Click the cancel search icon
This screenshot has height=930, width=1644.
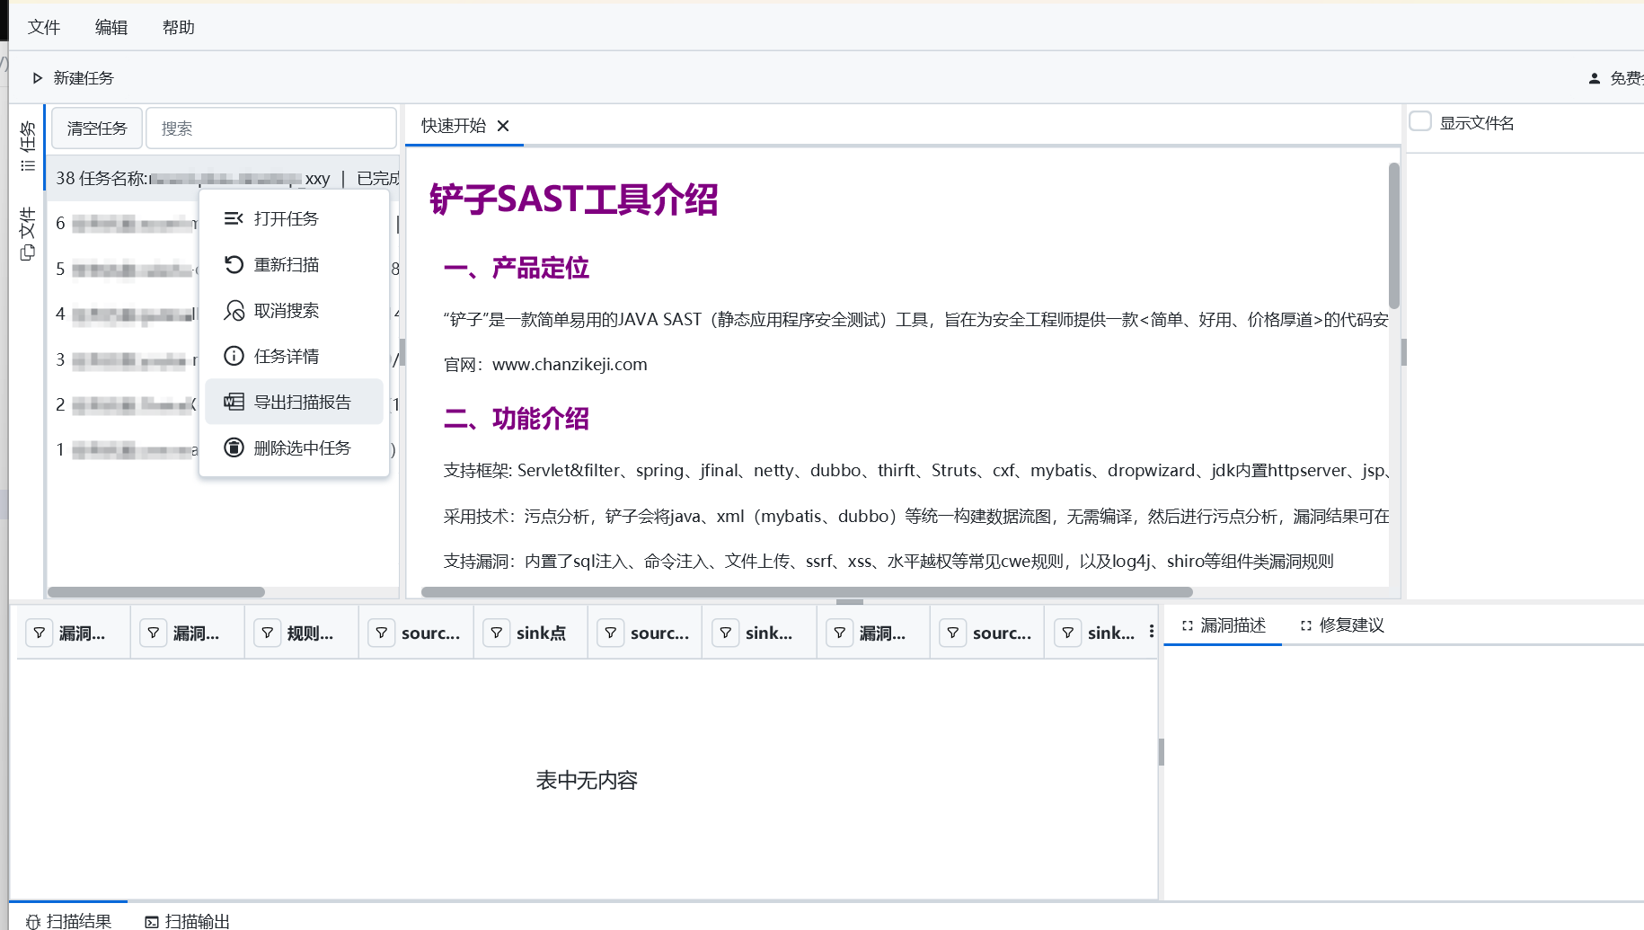point(234,310)
